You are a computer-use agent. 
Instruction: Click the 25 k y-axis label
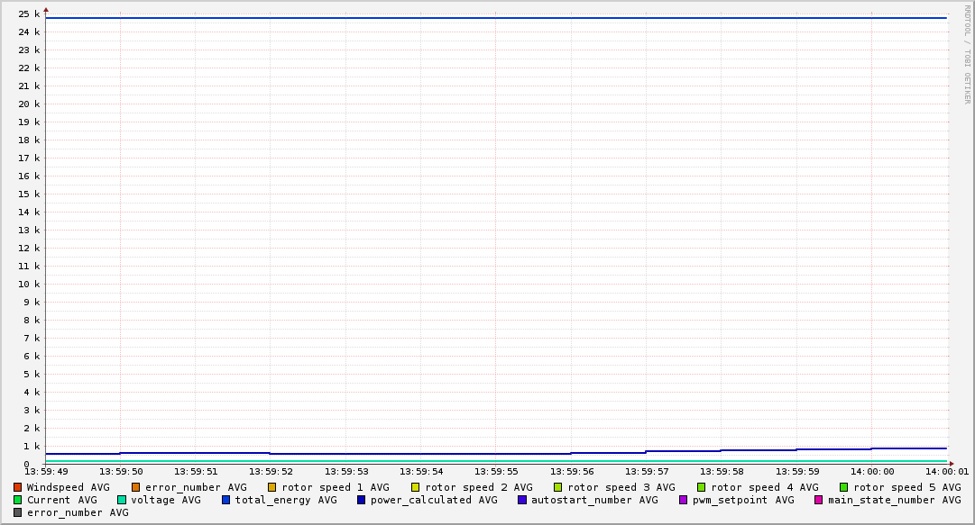coord(30,14)
